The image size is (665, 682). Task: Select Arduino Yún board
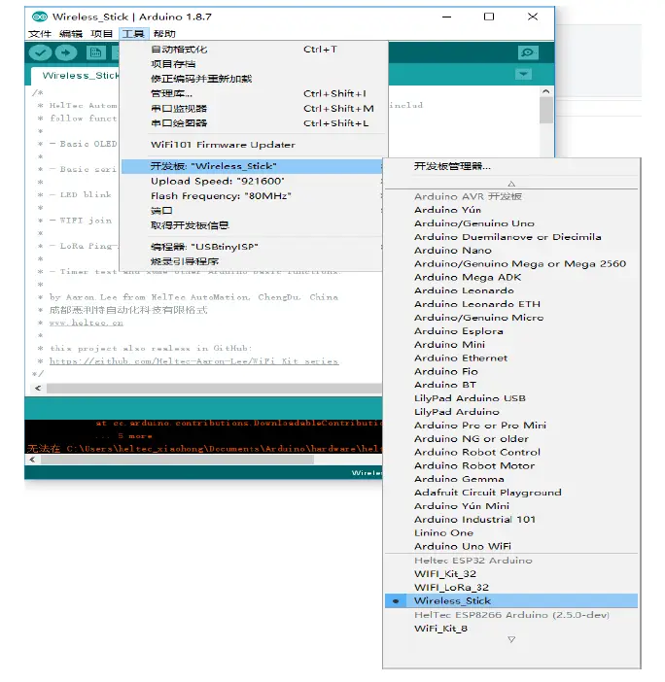[x=511, y=210]
